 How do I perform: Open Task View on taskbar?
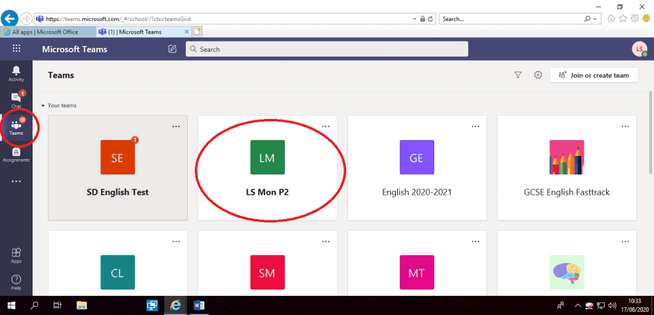[57, 305]
